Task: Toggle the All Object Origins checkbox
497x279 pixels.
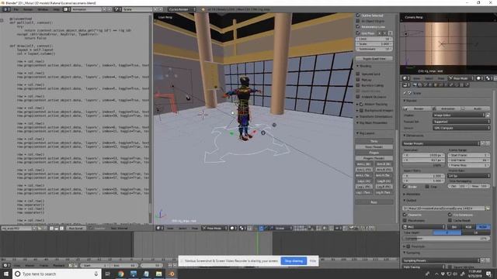Action: (x=358, y=21)
